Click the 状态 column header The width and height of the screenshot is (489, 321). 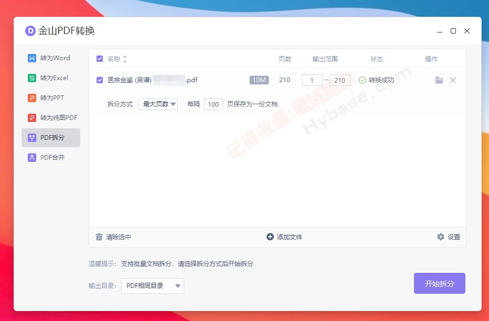377,59
